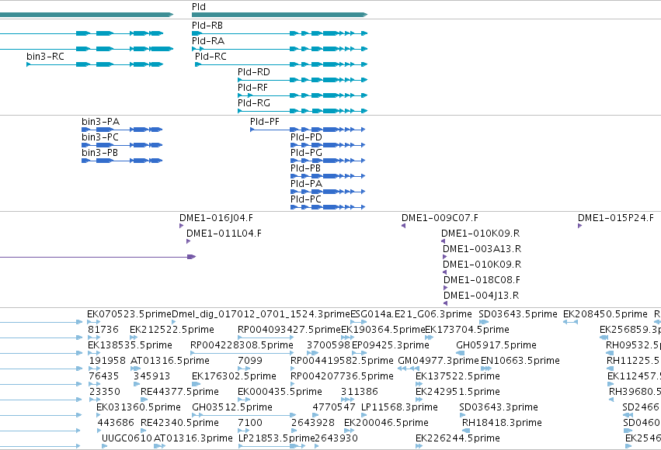The height and width of the screenshot is (450, 661).
Task: Click the DME1-003A13.R feature label
Action: point(482,249)
